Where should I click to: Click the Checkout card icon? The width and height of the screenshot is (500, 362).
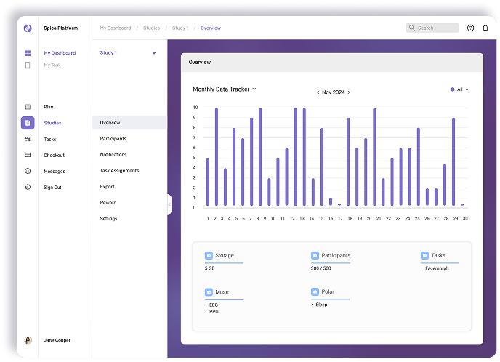28,155
